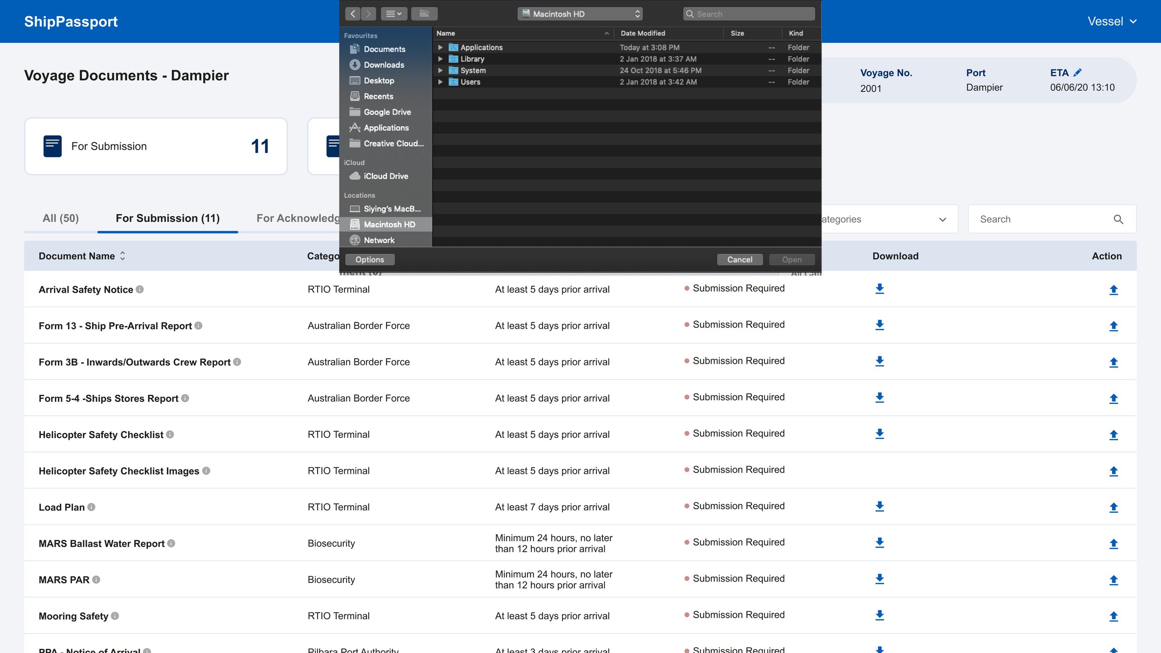Viewport: 1161px width, 653px height.
Task: Expand the System folder triangle
Action: tap(440, 71)
